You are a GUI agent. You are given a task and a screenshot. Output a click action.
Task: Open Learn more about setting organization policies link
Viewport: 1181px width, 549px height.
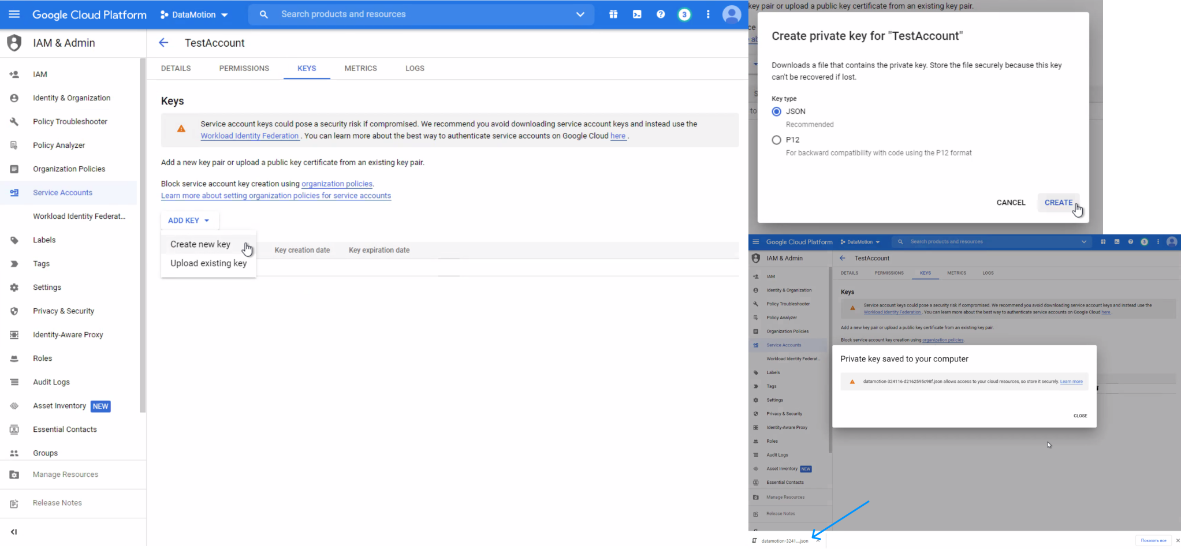(x=276, y=196)
